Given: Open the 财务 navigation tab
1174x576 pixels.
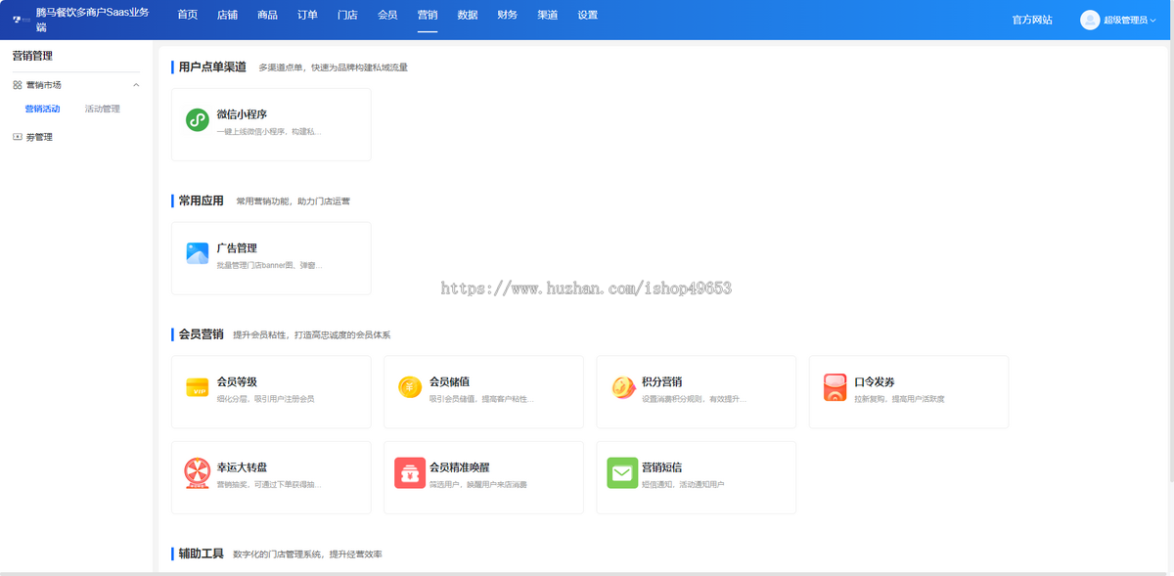Looking at the screenshot, I should pyautogui.click(x=506, y=15).
